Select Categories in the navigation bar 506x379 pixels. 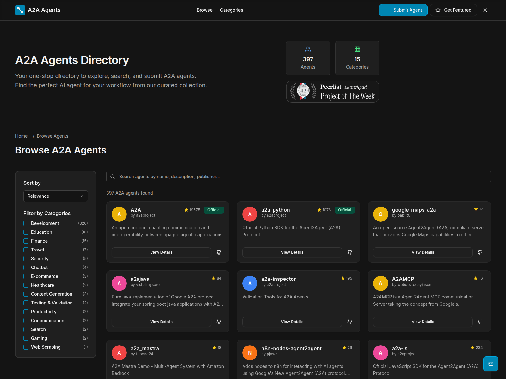click(x=231, y=10)
